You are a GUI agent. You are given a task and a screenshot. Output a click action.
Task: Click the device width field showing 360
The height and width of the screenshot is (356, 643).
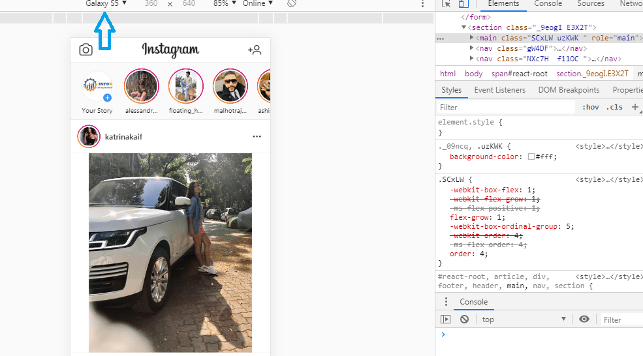pyautogui.click(x=151, y=3)
